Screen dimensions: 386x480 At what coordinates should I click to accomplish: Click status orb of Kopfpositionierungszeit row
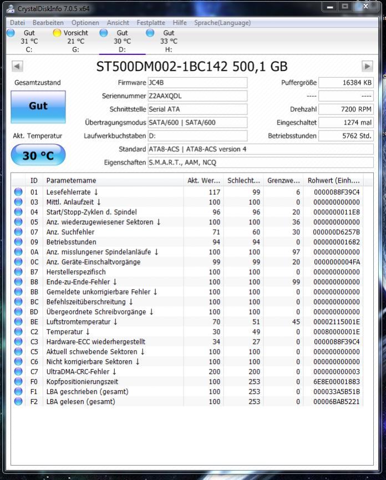coord(18,381)
